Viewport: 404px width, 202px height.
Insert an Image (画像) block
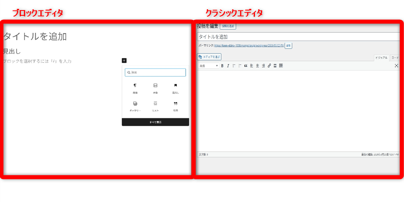point(156,88)
